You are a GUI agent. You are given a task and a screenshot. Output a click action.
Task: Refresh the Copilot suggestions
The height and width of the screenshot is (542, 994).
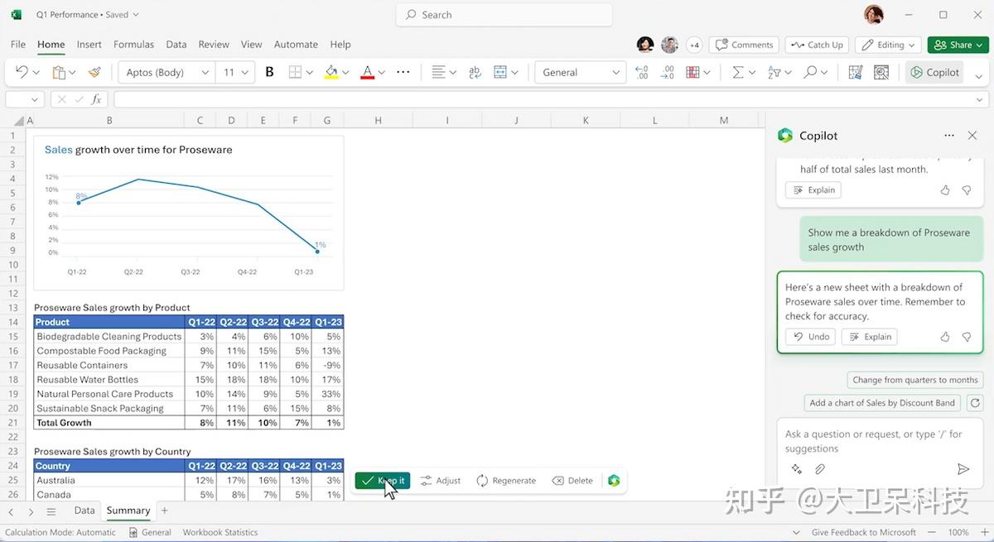point(974,403)
